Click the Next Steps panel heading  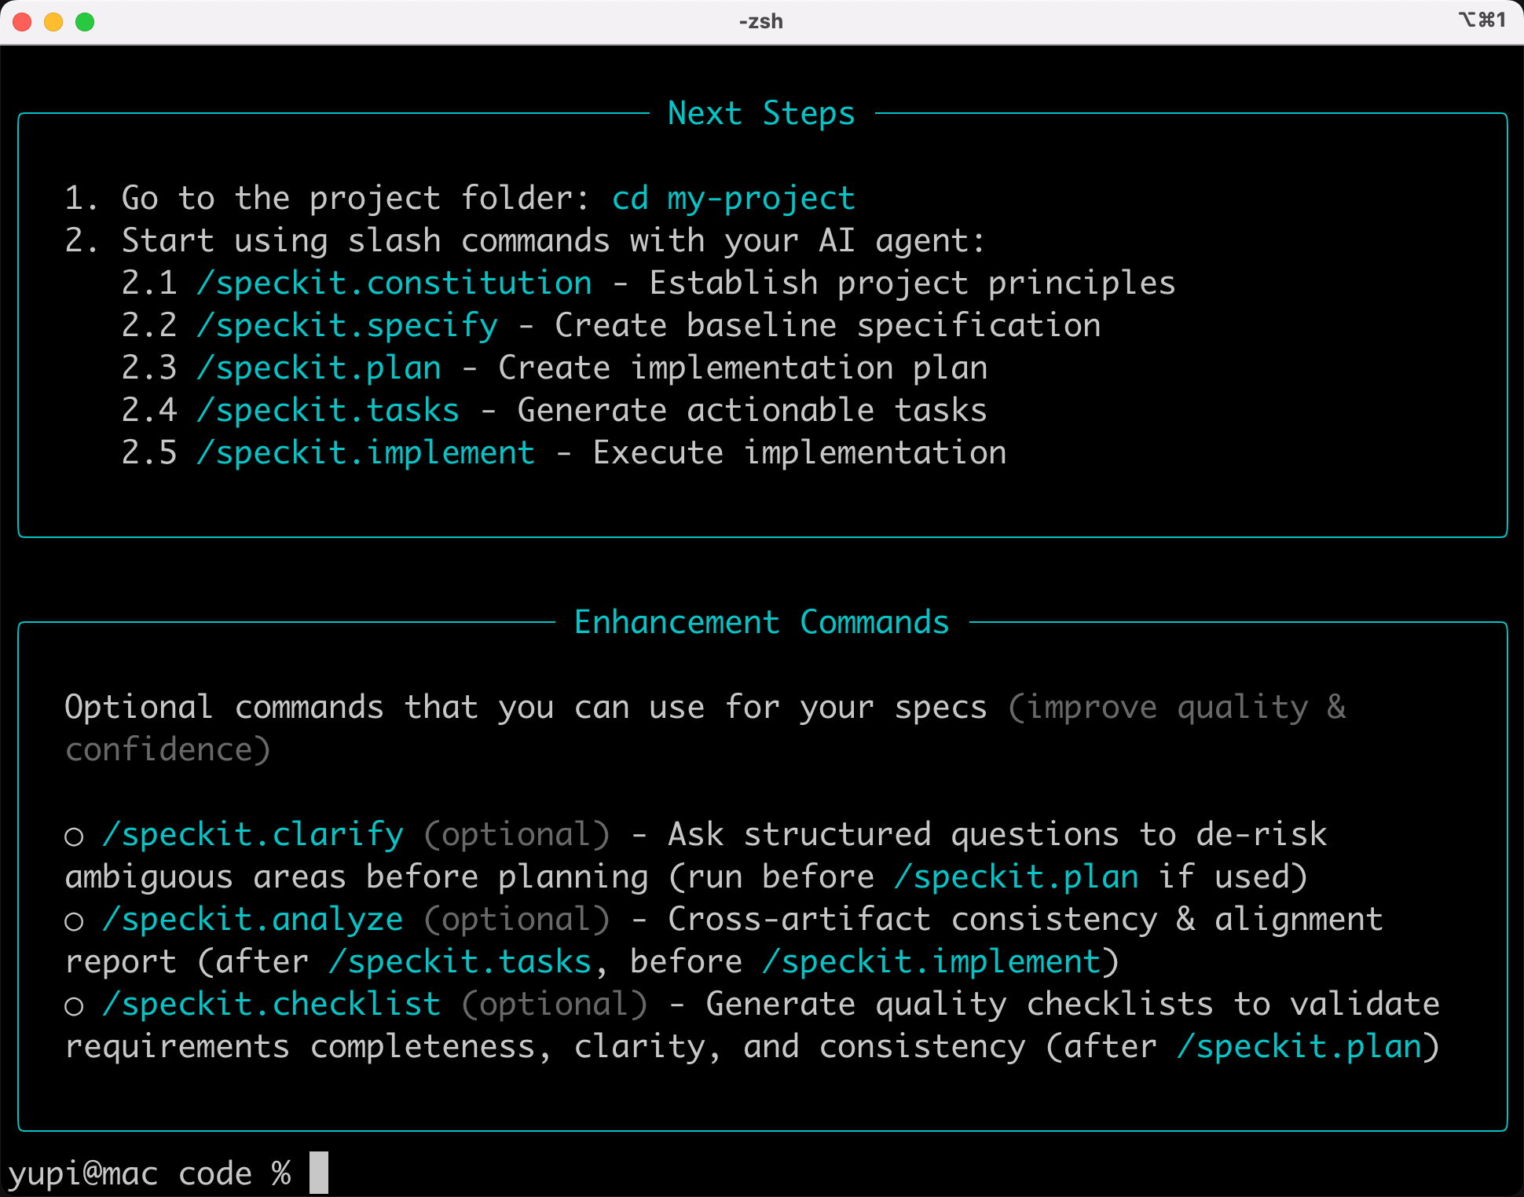[x=761, y=114]
